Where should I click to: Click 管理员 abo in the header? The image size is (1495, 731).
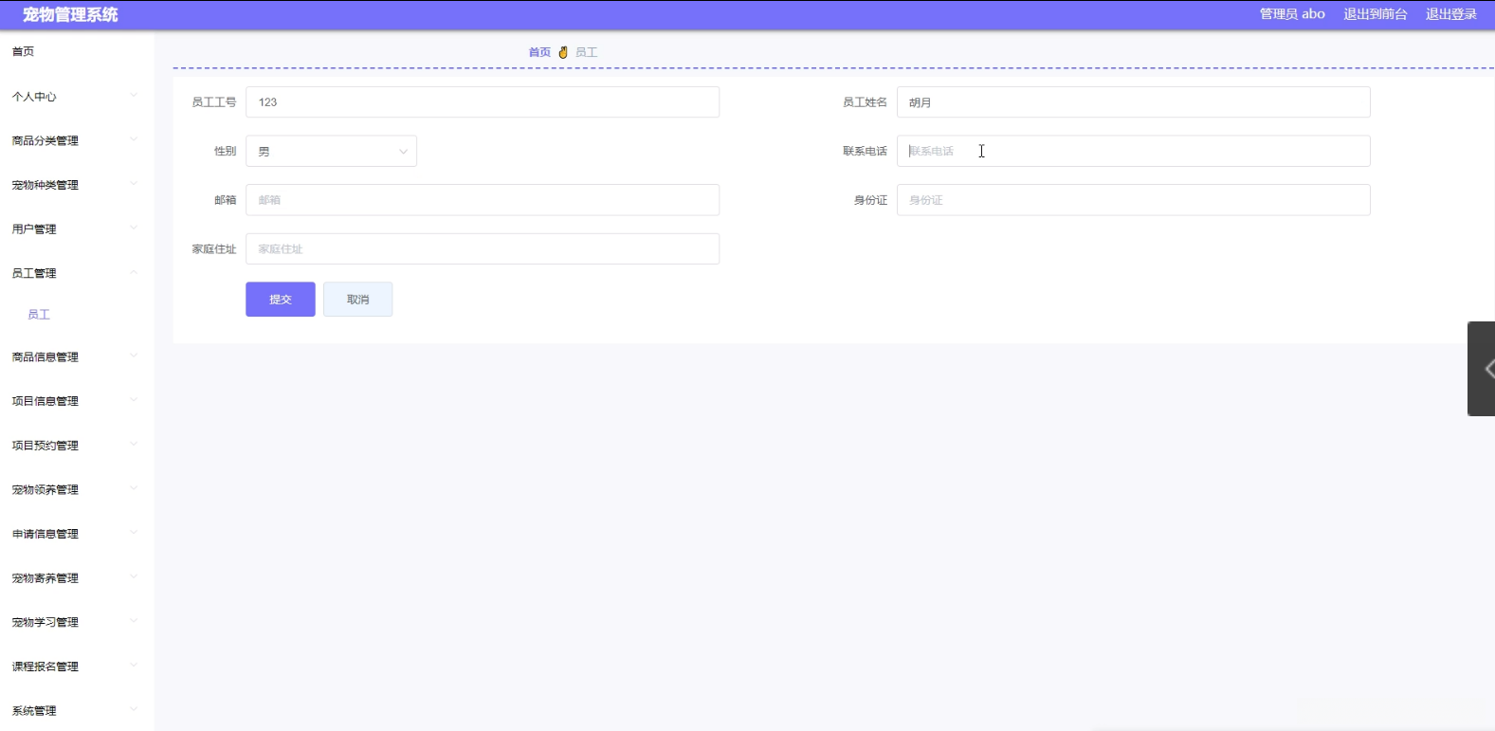[x=1292, y=14]
